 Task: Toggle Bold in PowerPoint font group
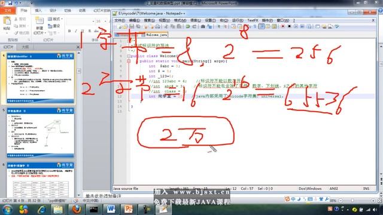69,31
